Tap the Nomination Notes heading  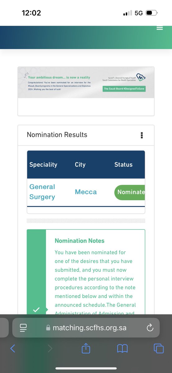79,241
